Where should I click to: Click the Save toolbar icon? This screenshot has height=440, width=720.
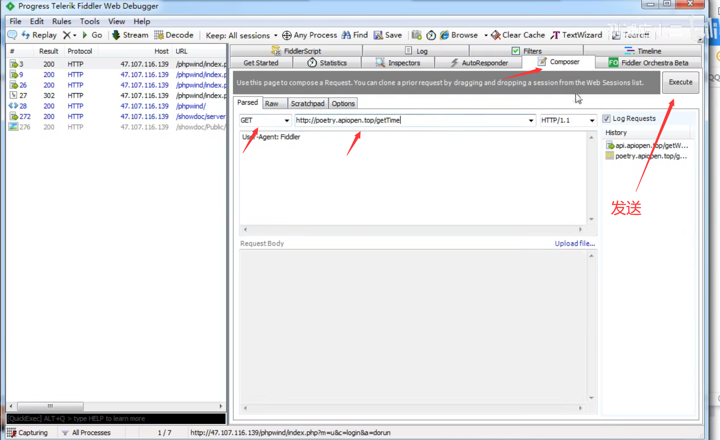pyautogui.click(x=378, y=35)
